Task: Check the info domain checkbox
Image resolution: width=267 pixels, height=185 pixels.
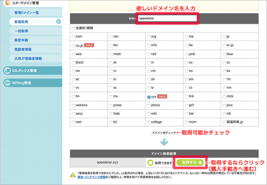Action: tap(149, 45)
